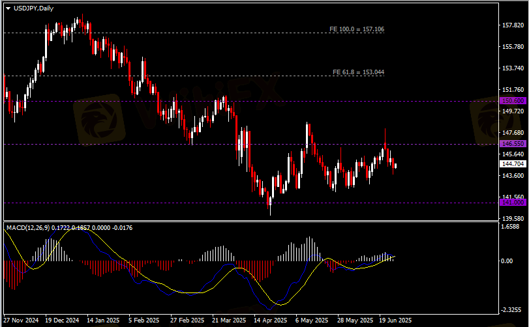
Task: Select the FE 100.0 = 157.106 label
Action: [357, 29]
